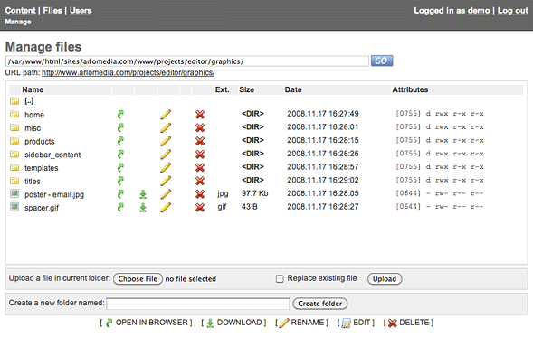Click the new folder name field
This screenshot has width=533, height=356.
198,304
